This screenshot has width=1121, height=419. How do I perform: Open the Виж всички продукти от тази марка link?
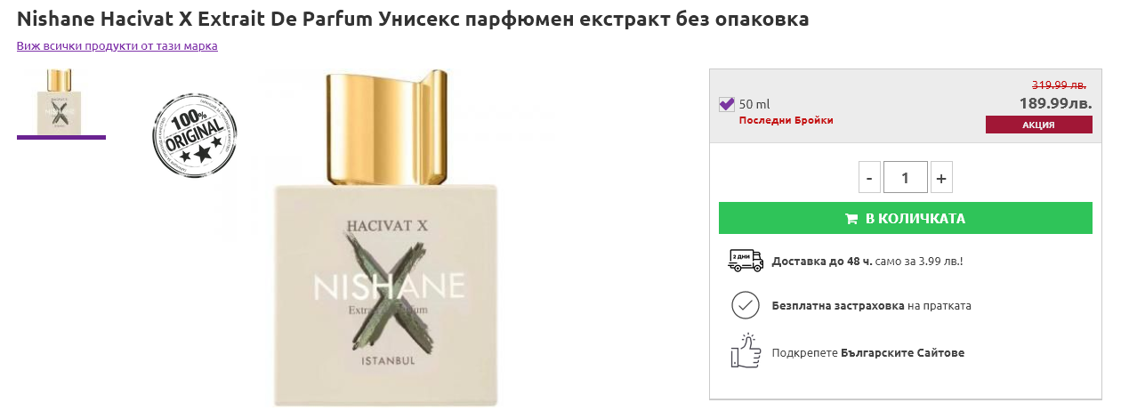(117, 45)
